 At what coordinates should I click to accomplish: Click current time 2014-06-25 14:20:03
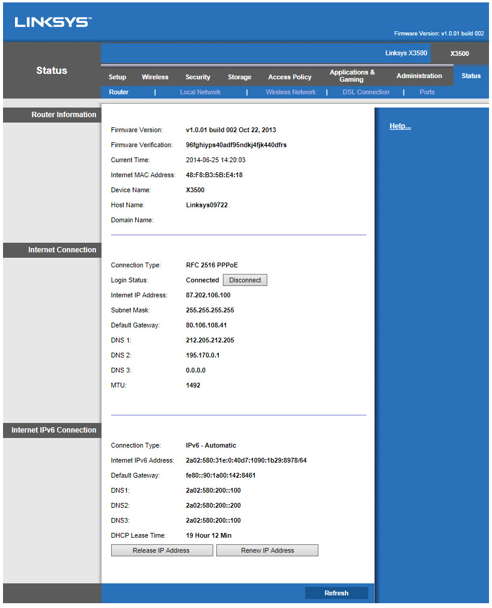point(216,160)
